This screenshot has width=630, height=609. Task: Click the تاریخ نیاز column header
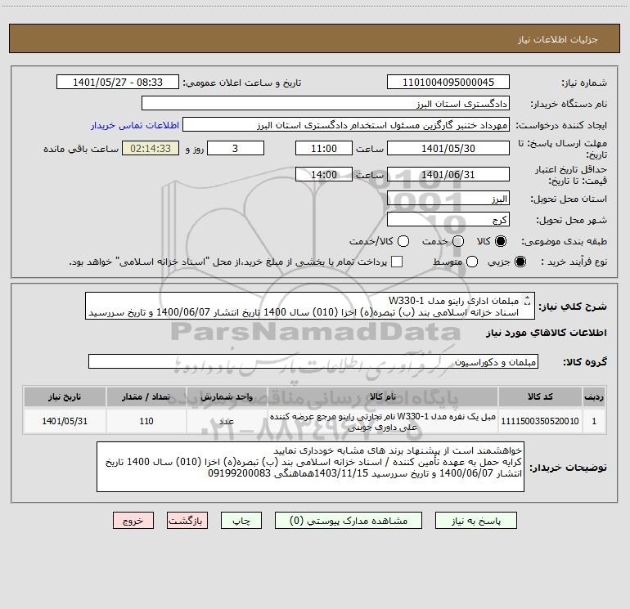coord(65,396)
